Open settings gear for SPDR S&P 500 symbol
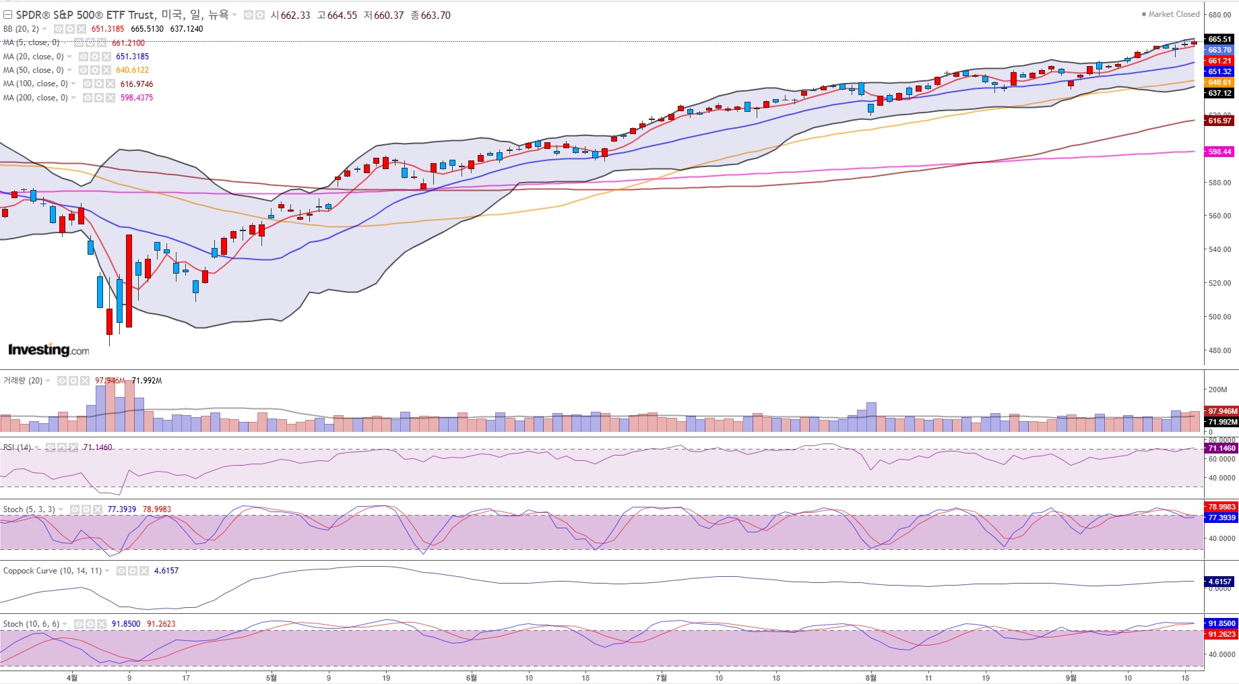The image size is (1239, 684). (259, 15)
